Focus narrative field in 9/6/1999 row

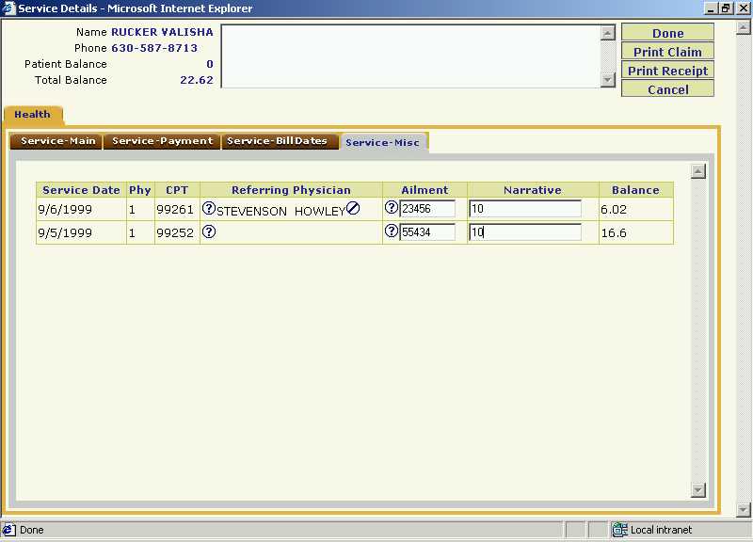(525, 209)
